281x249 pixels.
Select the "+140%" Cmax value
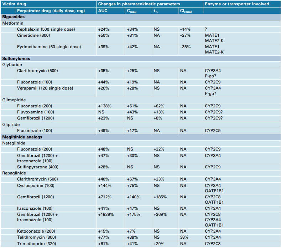click(134, 197)
